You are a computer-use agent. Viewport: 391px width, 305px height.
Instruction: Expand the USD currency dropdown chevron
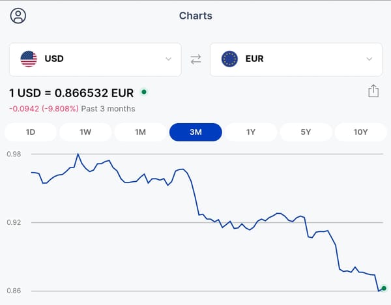click(169, 59)
